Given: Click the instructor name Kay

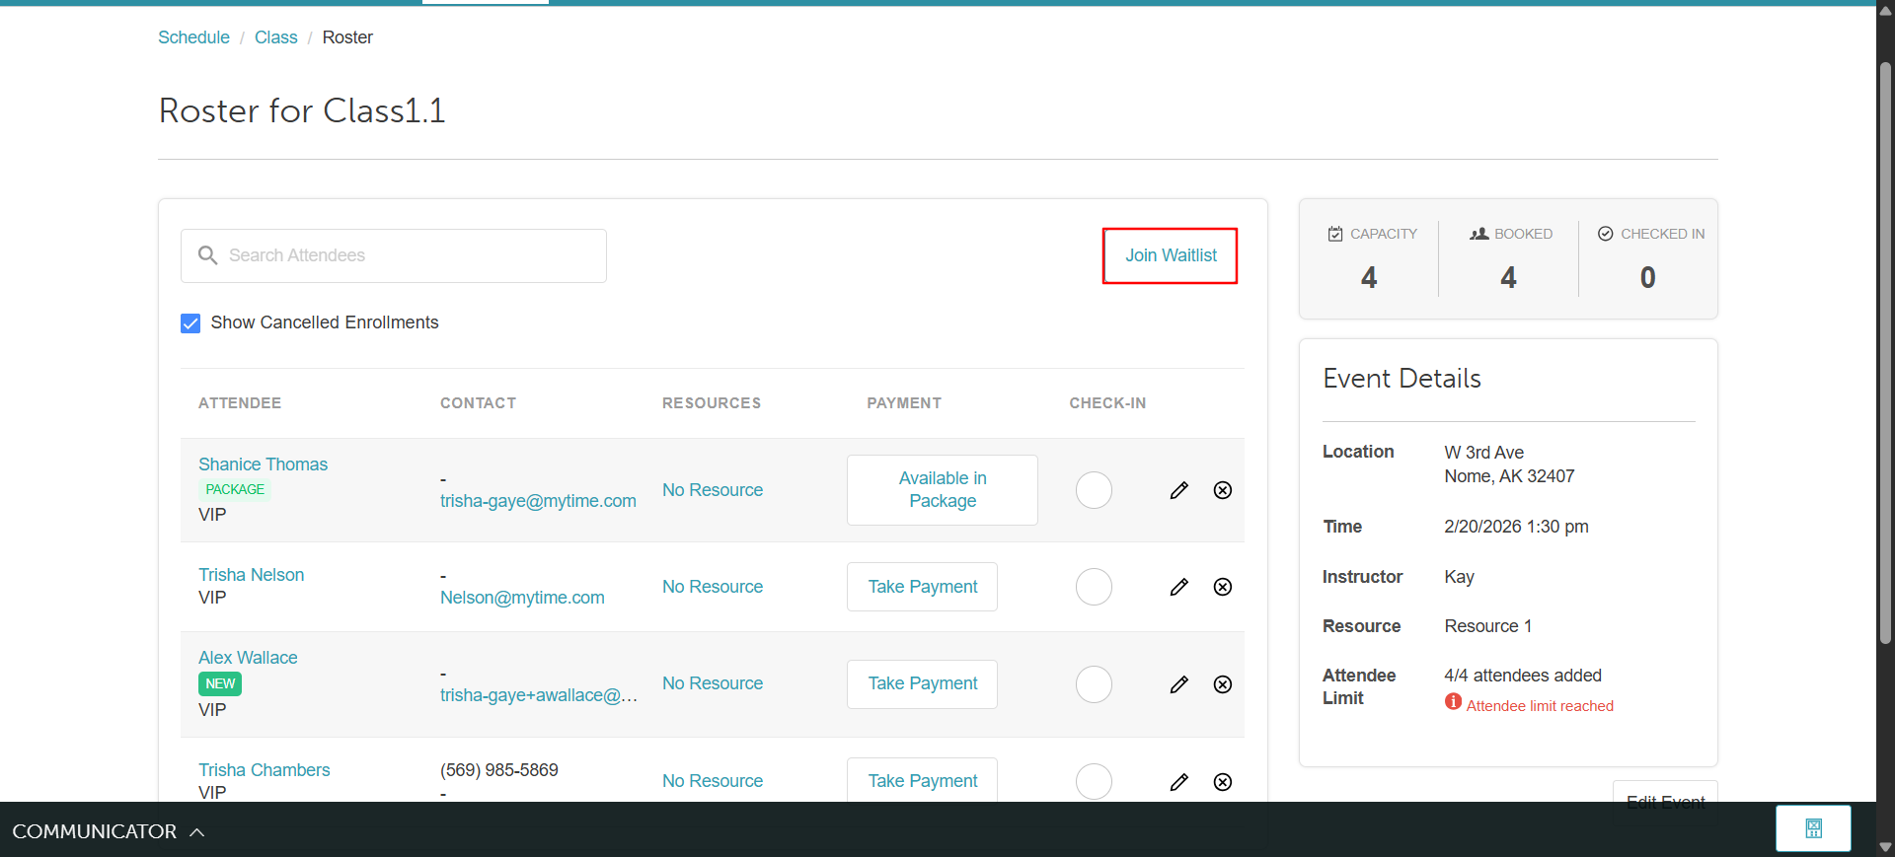Looking at the screenshot, I should coord(1459,577).
